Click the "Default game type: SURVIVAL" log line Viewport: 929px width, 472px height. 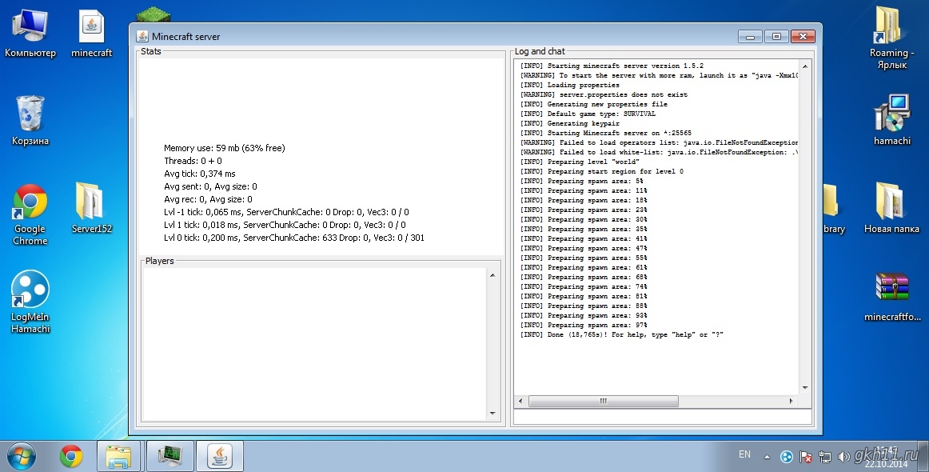[x=588, y=114]
